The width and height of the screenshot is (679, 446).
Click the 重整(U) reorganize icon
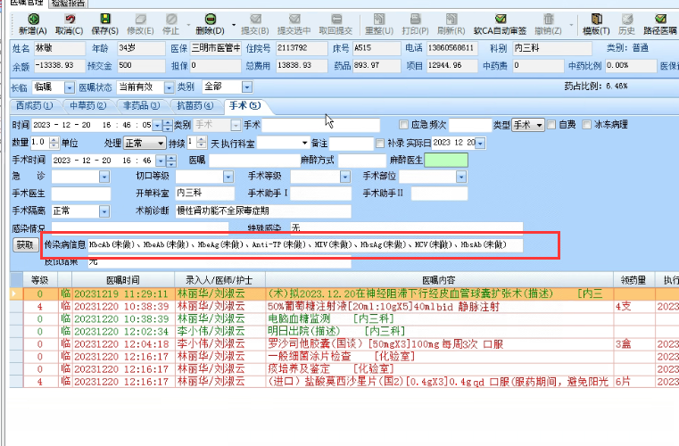pos(379,19)
